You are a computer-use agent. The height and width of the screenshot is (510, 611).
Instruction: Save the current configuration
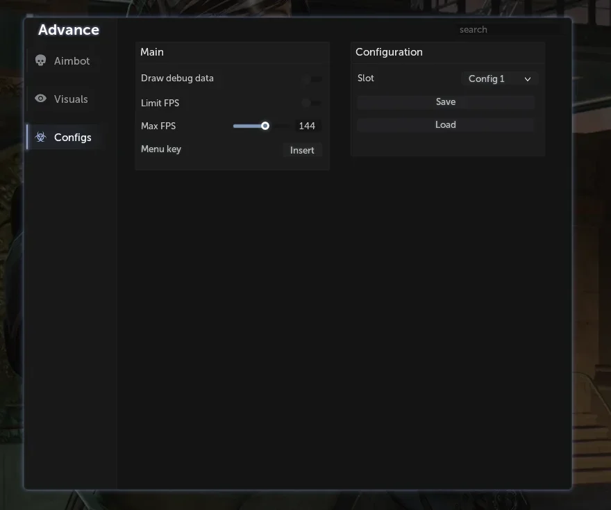[x=445, y=101]
